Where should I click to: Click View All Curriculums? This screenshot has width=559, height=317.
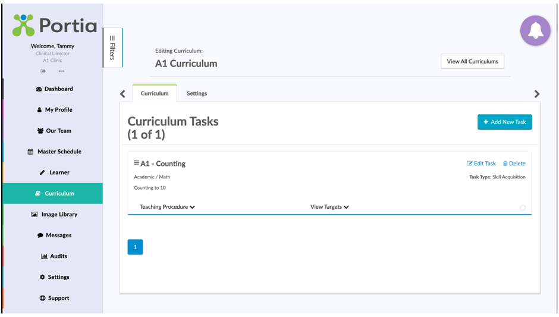472,61
